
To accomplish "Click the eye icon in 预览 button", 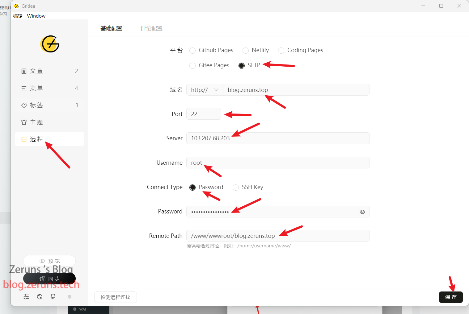I will pos(42,261).
